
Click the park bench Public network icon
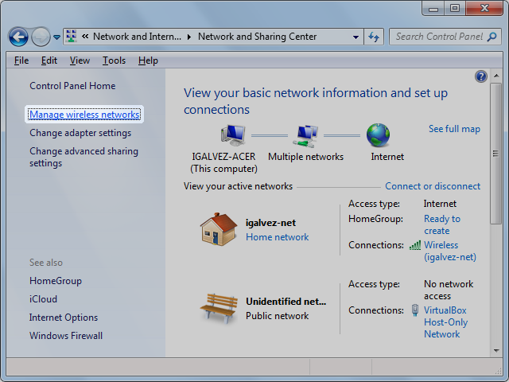[x=218, y=308]
